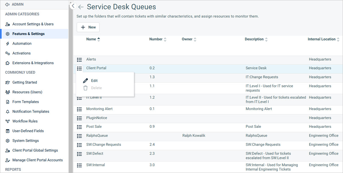Select the Edit pencil icon
The height and width of the screenshot is (173, 343).
85,80
